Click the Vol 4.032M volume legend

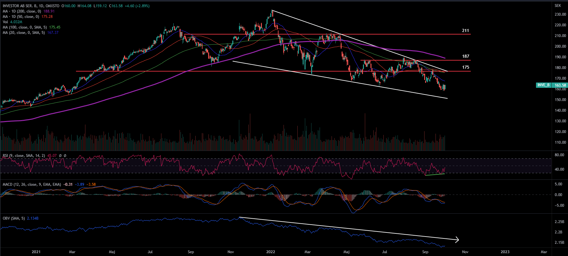[12, 22]
